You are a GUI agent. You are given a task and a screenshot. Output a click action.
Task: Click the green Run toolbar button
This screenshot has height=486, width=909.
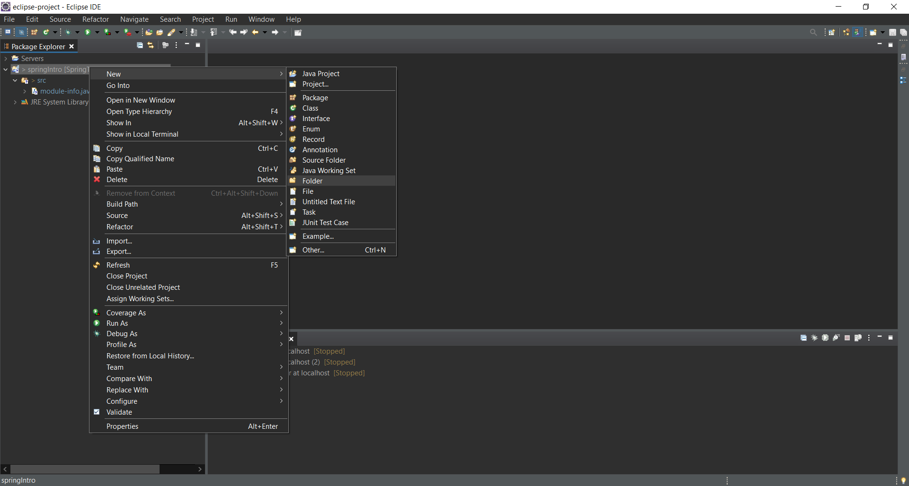pos(88,32)
